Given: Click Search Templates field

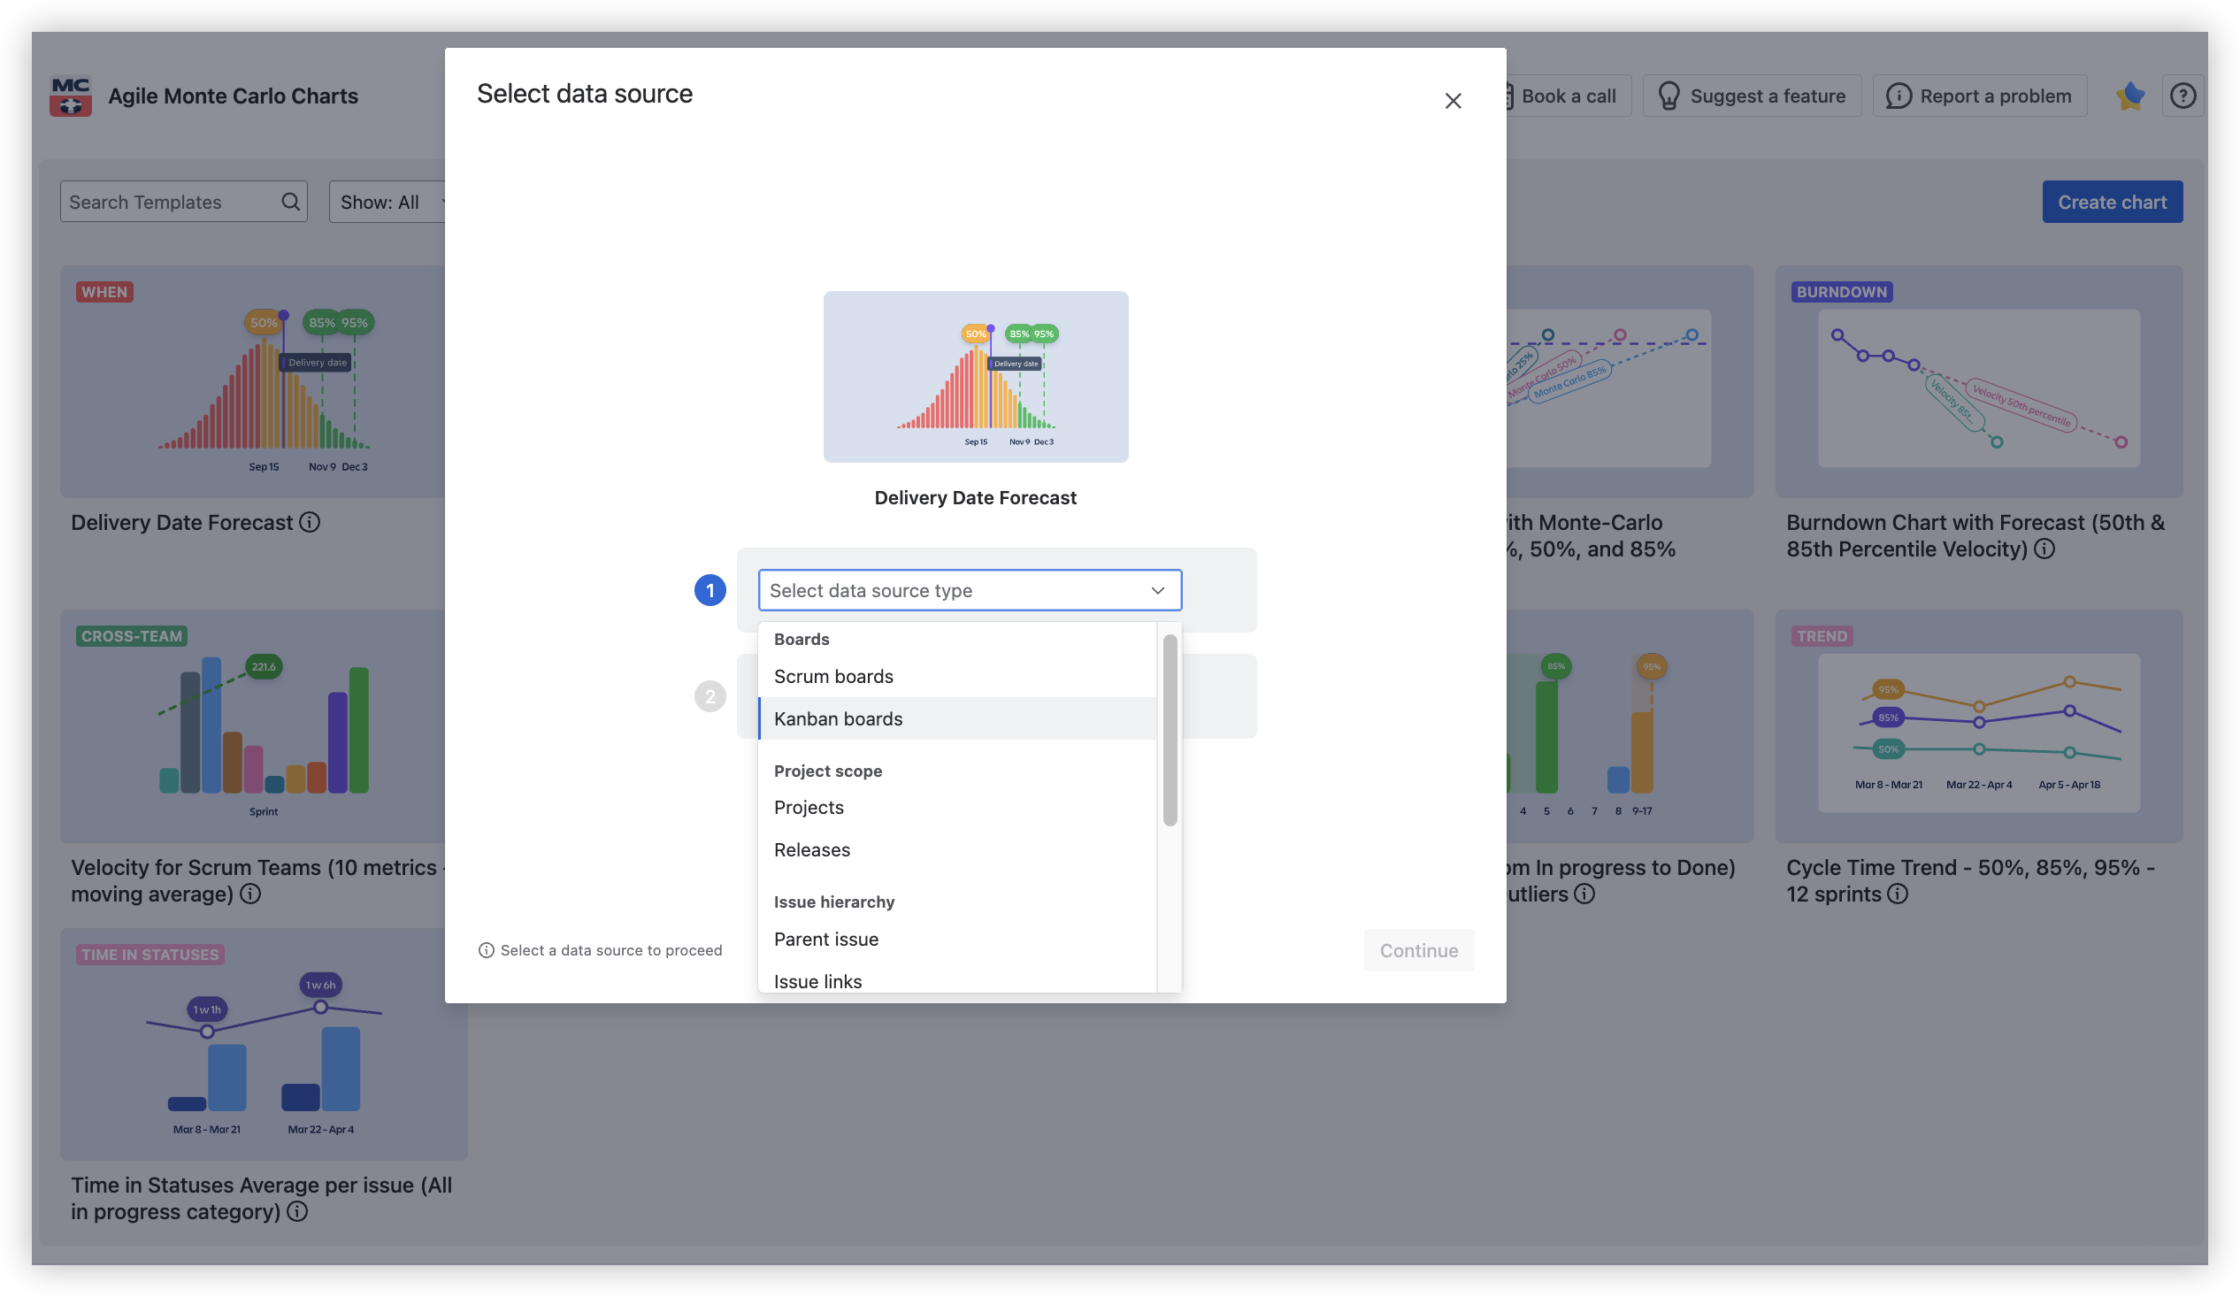Looking at the screenshot, I should 183,202.
